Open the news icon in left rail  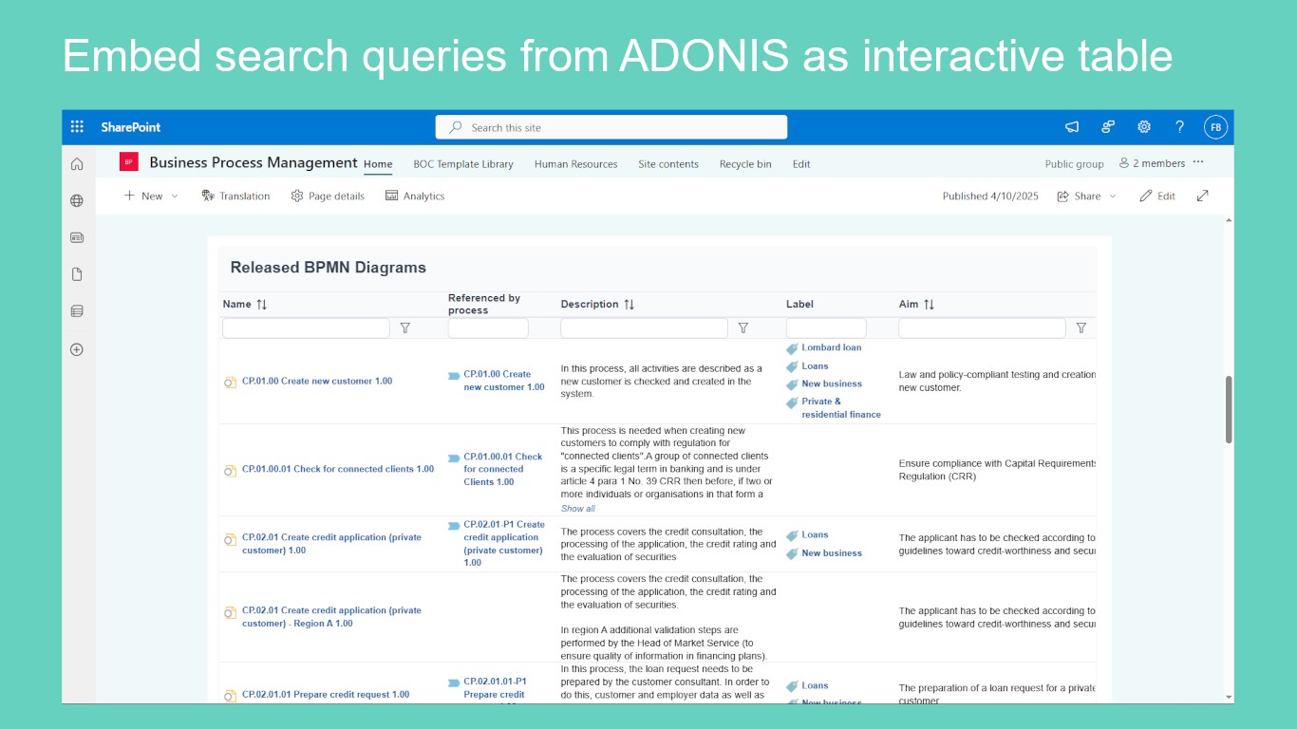tap(77, 237)
